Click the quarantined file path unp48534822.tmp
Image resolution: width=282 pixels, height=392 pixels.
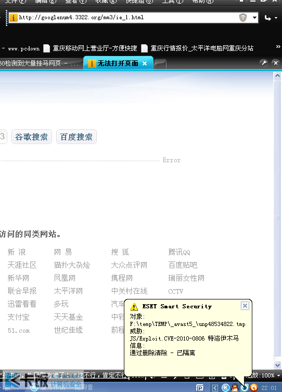[x=187, y=324]
